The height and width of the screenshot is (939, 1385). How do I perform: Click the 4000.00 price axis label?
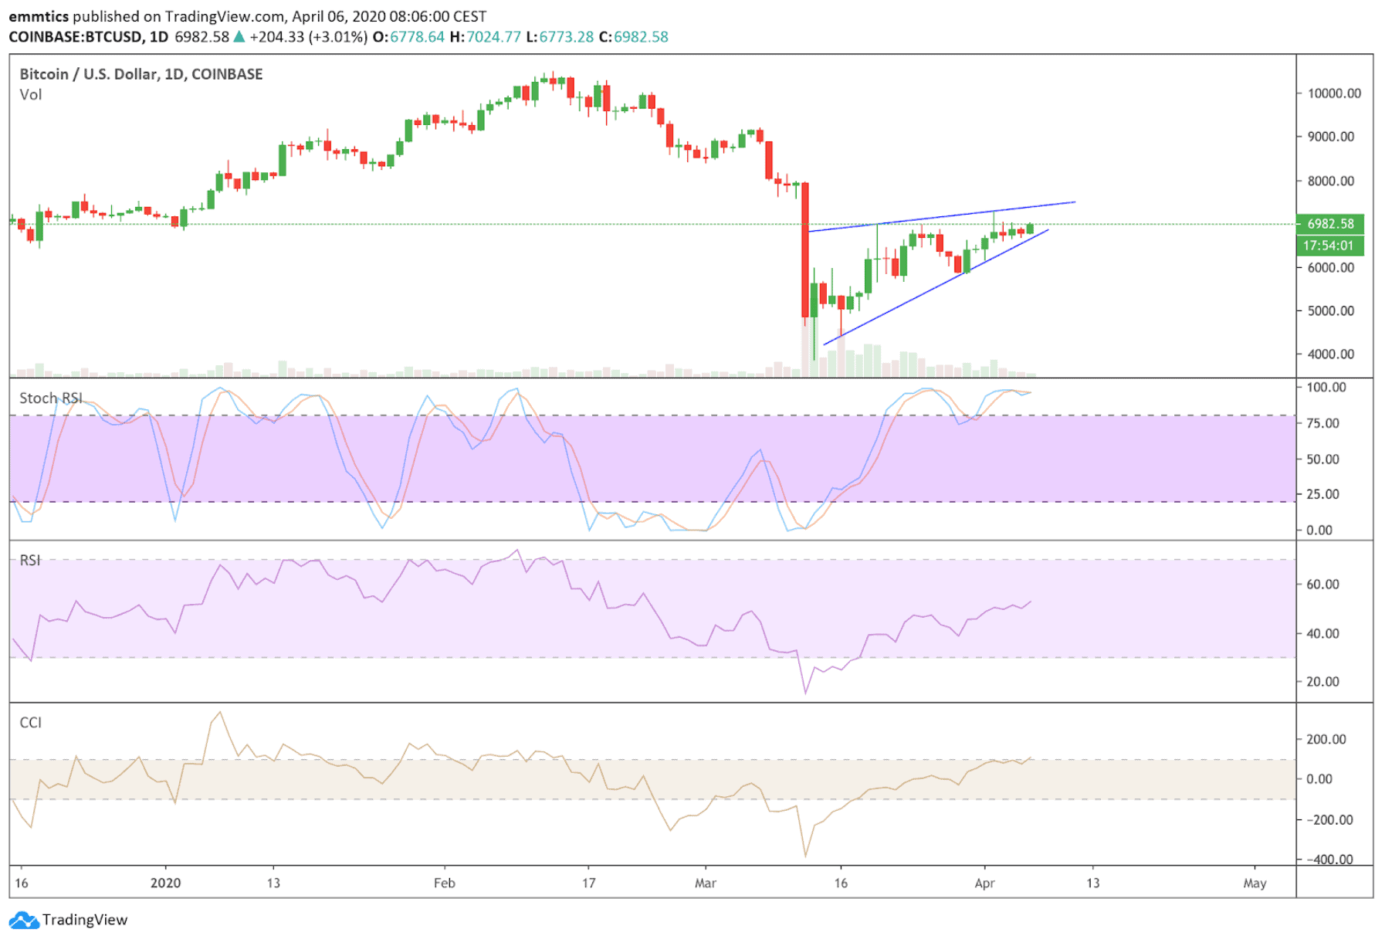[1331, 354]
